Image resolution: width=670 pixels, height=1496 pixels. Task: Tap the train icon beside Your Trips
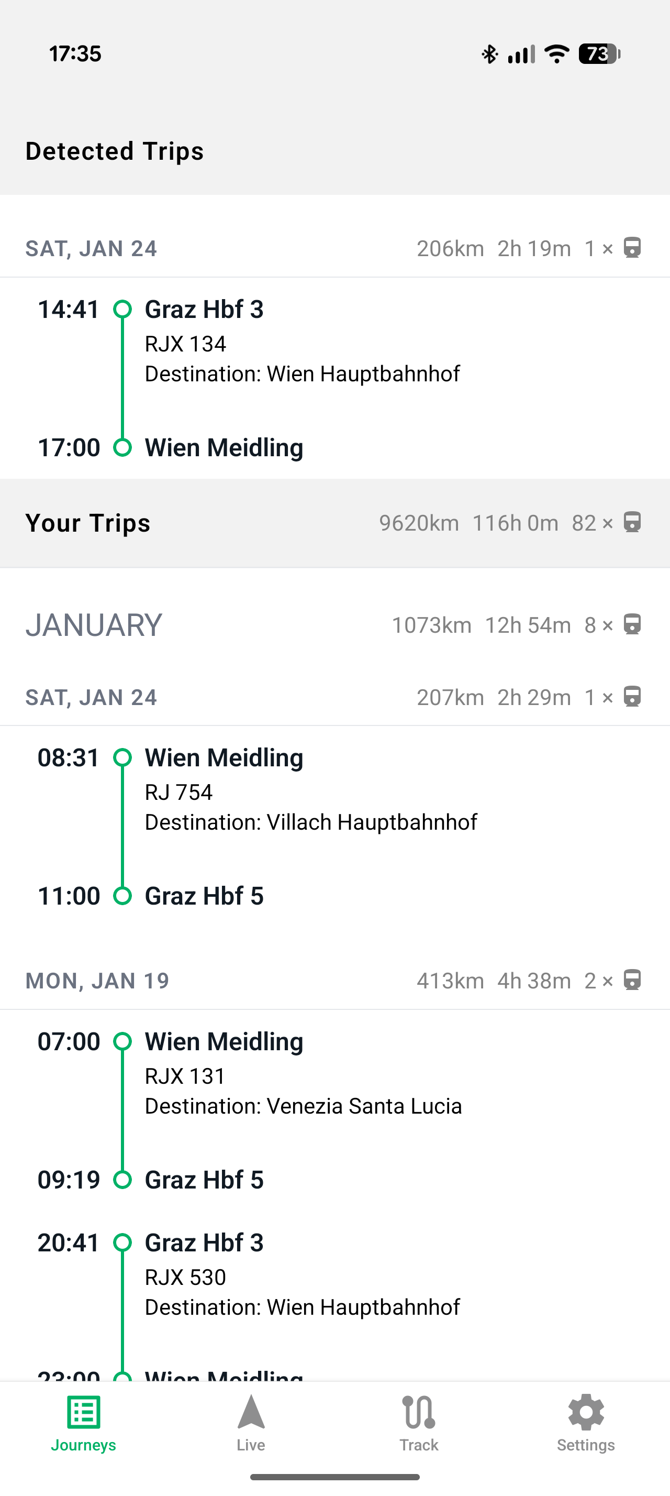(x=632, y=522)
